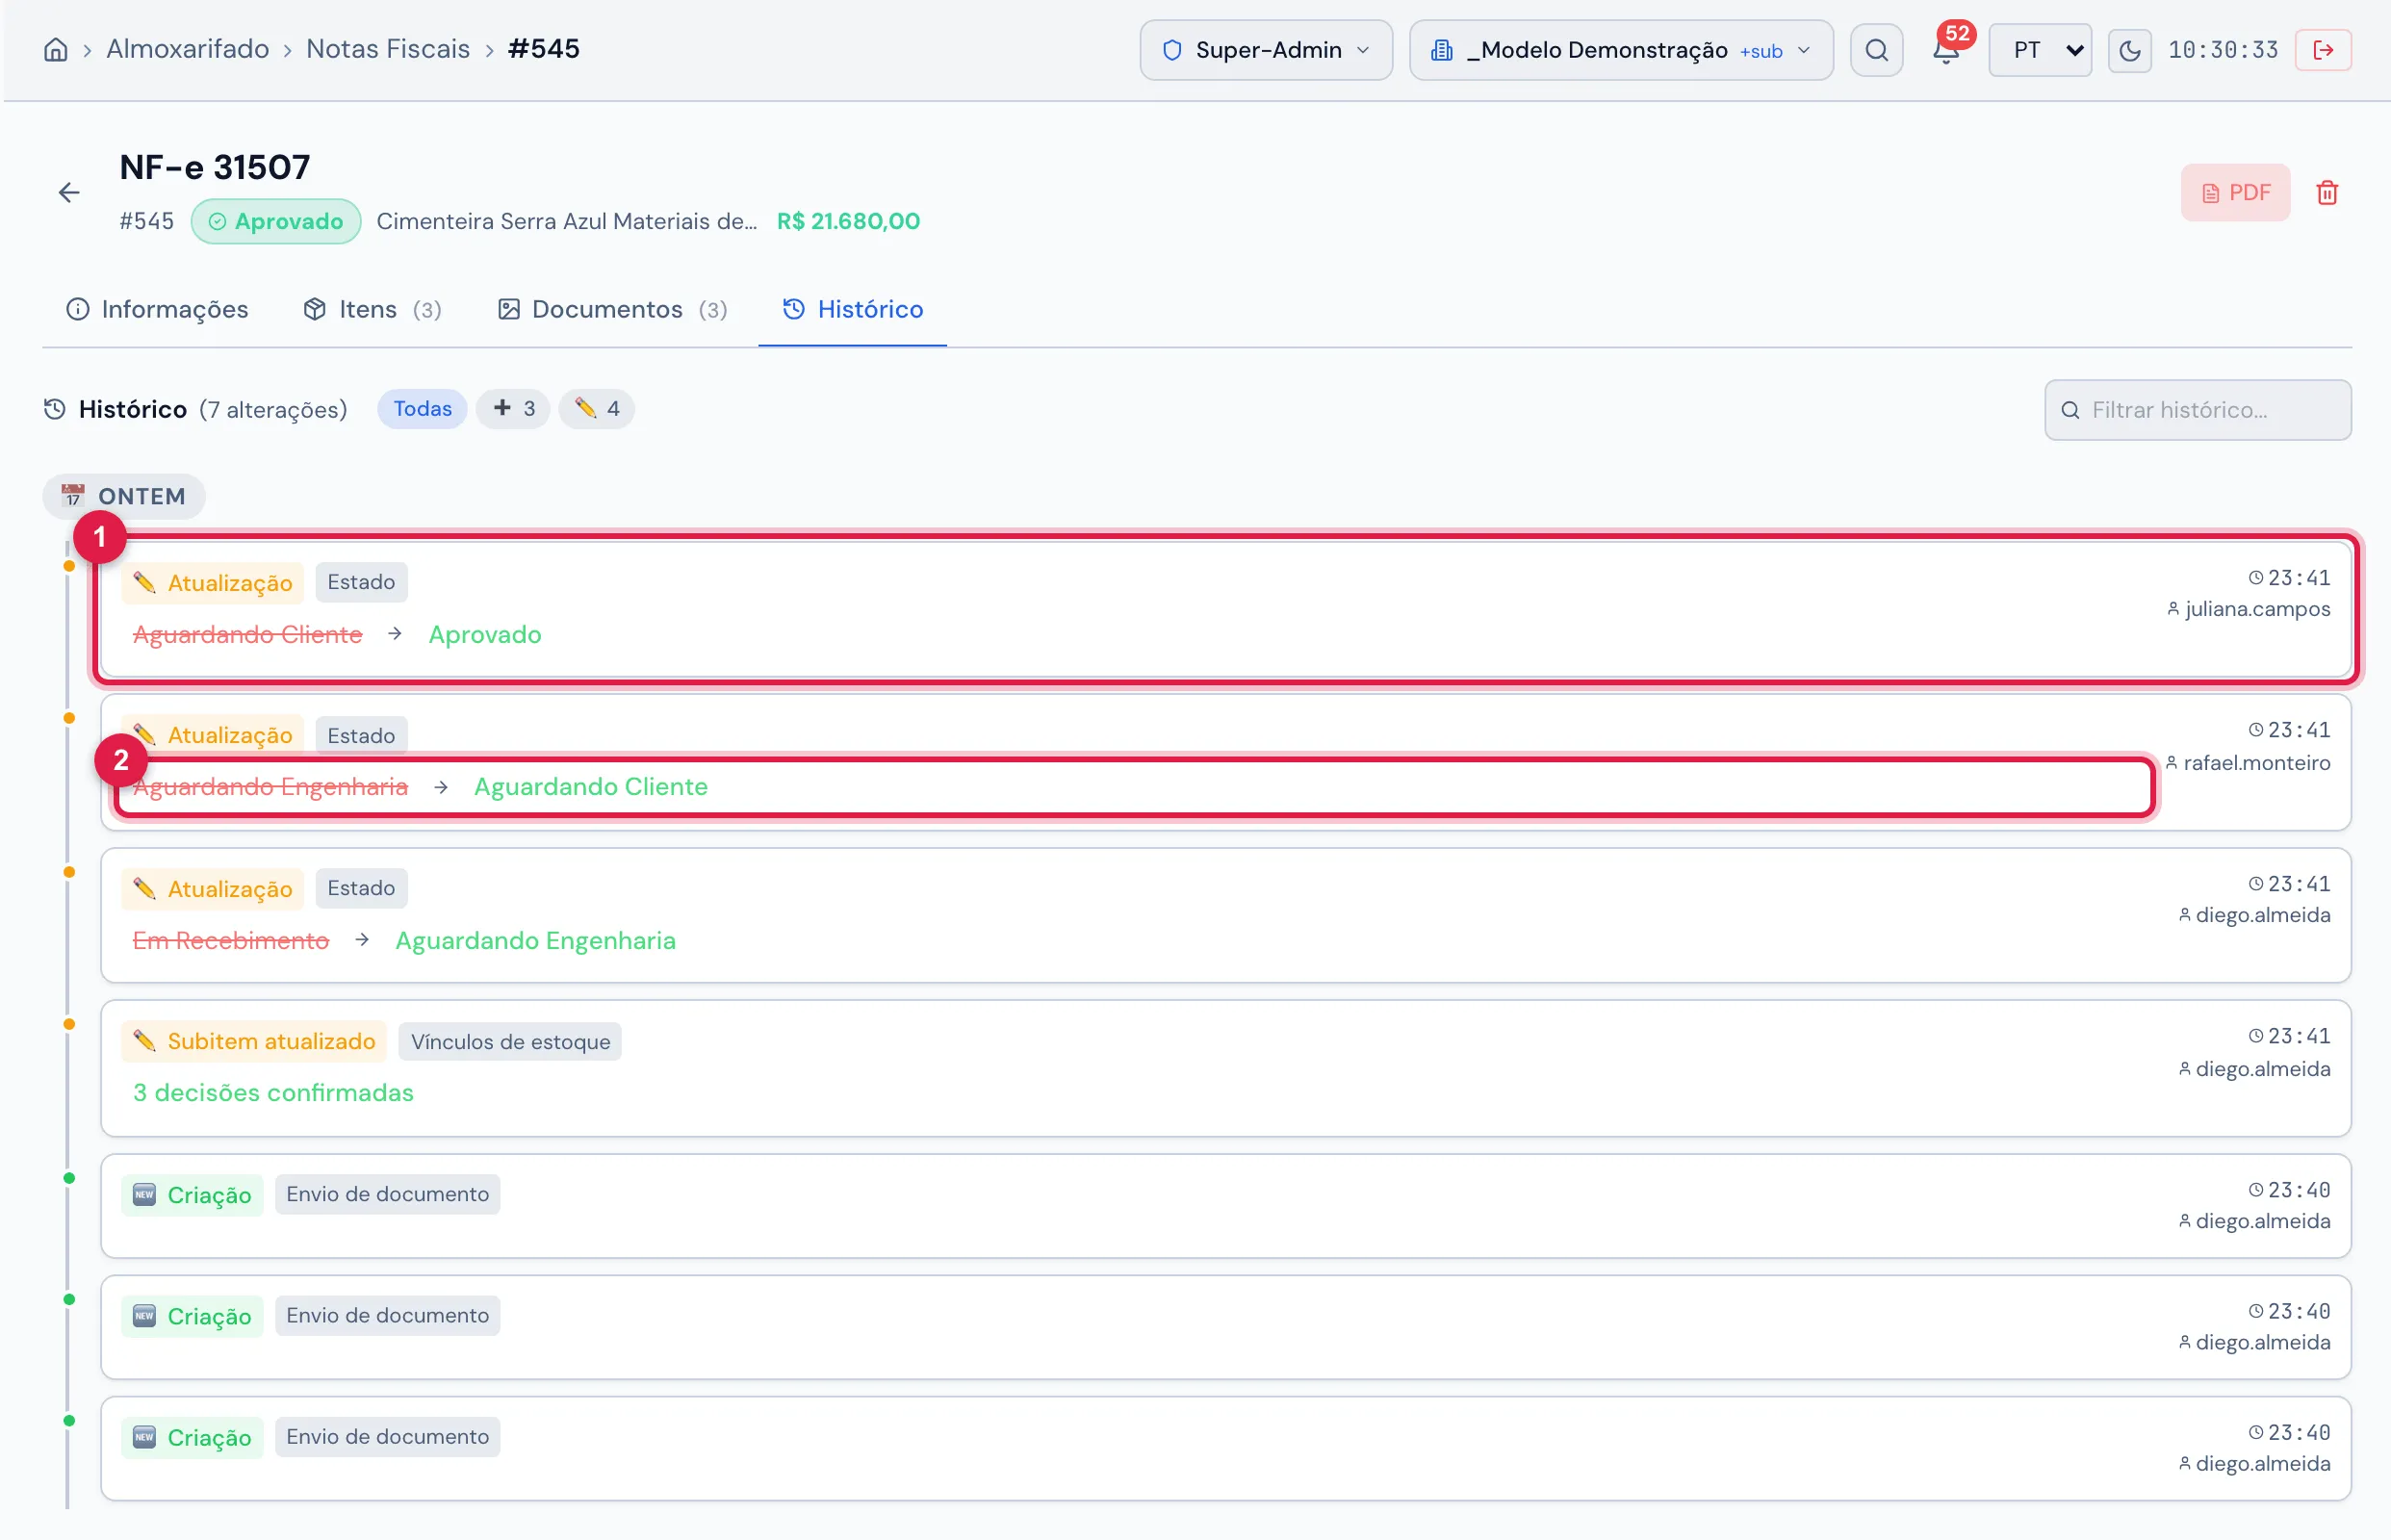Screen dimensions: 2391x1540
Task: Click the pencil icon in Subitem atualizado
Action: point(145,1041)
